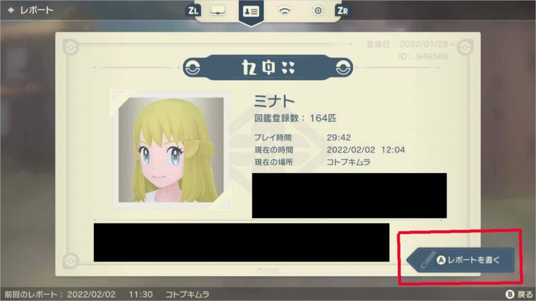Click コトブキムラ in the bottom status bar
Screen dimensions: 536x301
pos(187,294)
